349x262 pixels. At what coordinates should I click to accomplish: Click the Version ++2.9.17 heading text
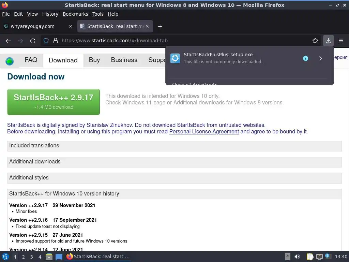tap(29, 205)
